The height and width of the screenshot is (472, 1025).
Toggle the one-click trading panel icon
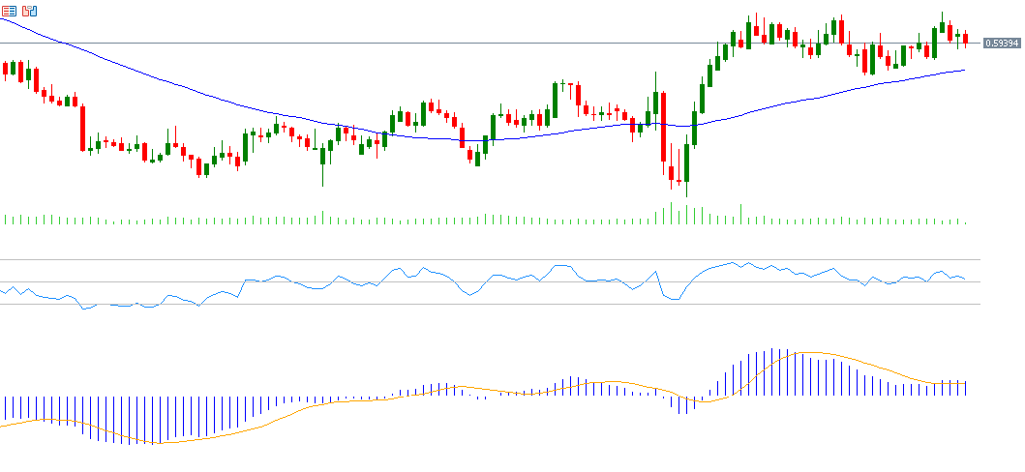pyautogui.click(x=9, y=11)
